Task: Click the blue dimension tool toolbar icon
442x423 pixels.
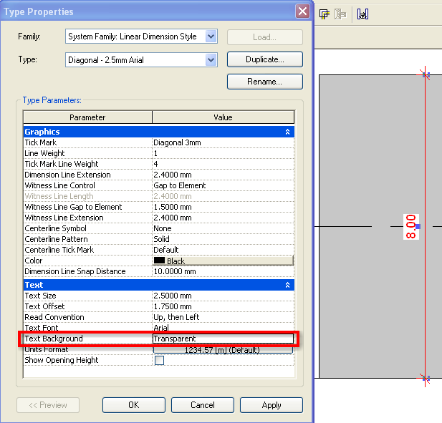Action: [x=363, y=14]
